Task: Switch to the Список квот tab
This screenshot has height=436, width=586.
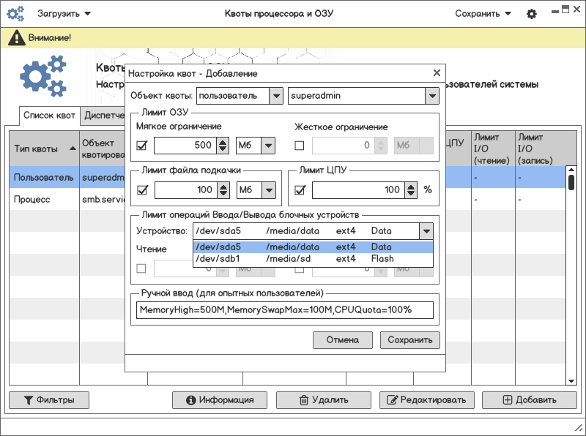Action: click(x=49, y=116)
